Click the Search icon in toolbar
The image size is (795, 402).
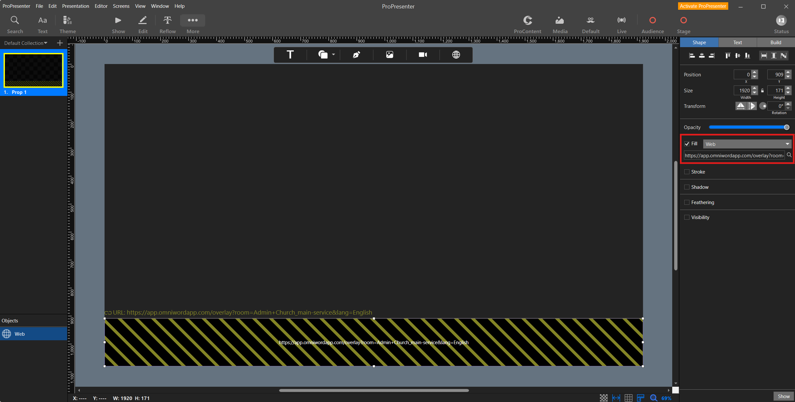[x=15, y=24]
